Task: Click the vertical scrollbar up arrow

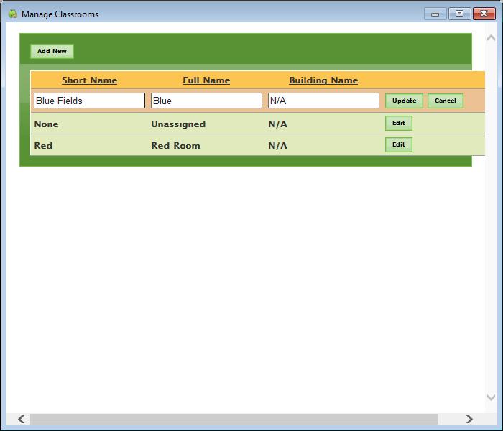Action: click(491, 38)
